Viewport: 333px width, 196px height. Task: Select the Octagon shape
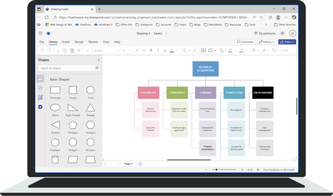coord(73,142)
